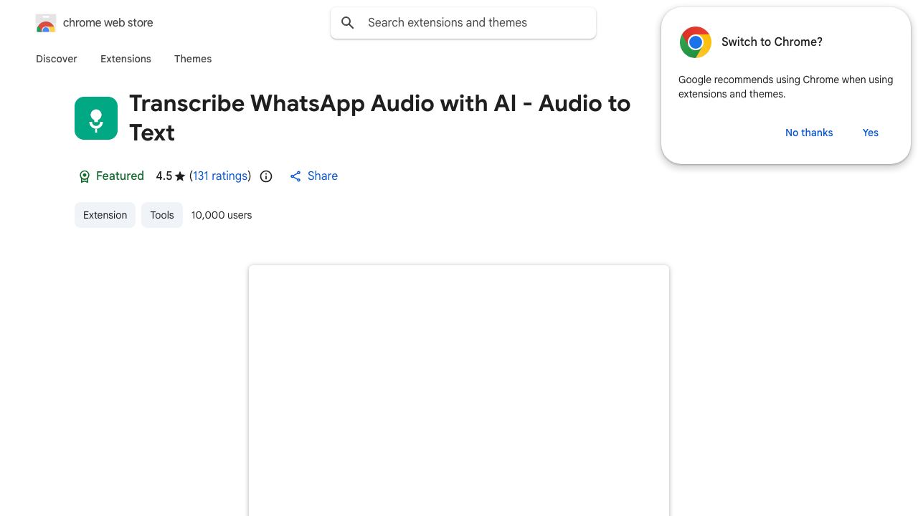Click the Share link text
The image size is (918, 516).
[323, 176]
